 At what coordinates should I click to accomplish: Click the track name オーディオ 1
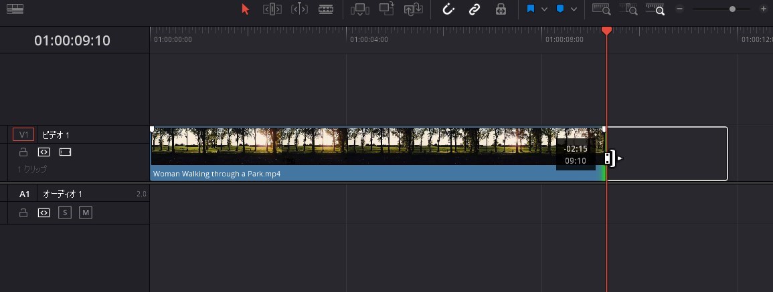point(62,194)
